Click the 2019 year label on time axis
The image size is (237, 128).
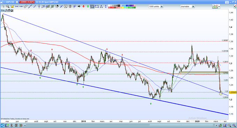[x=83, y=121]
